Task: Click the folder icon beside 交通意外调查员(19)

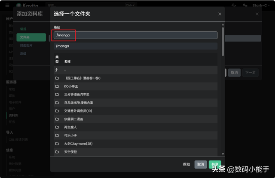Action: (57, 111)
